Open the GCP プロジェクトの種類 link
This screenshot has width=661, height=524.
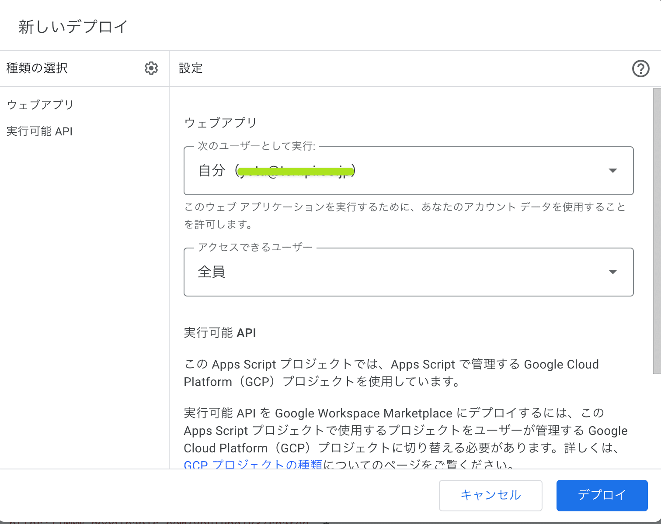coord(253,464)
